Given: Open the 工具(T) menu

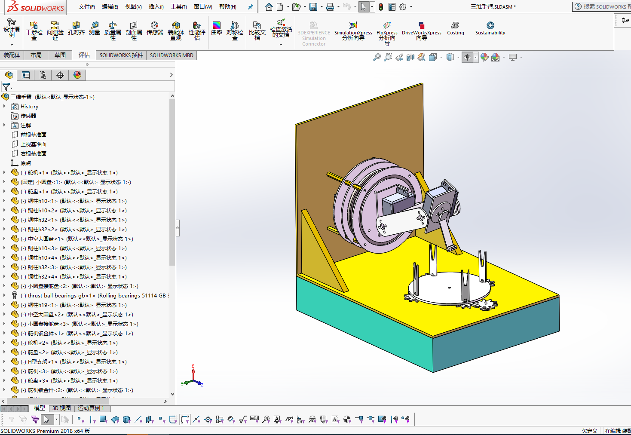Looking at the screenshot, I should 179,6.
